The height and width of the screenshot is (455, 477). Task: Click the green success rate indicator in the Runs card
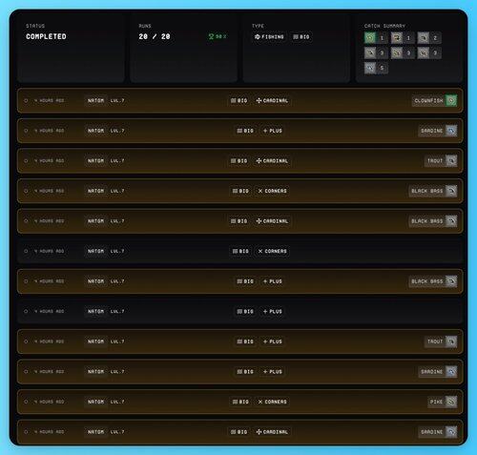[x=218, y=36]
